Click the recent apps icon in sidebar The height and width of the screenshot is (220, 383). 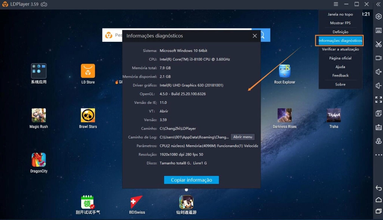point(379,211)
